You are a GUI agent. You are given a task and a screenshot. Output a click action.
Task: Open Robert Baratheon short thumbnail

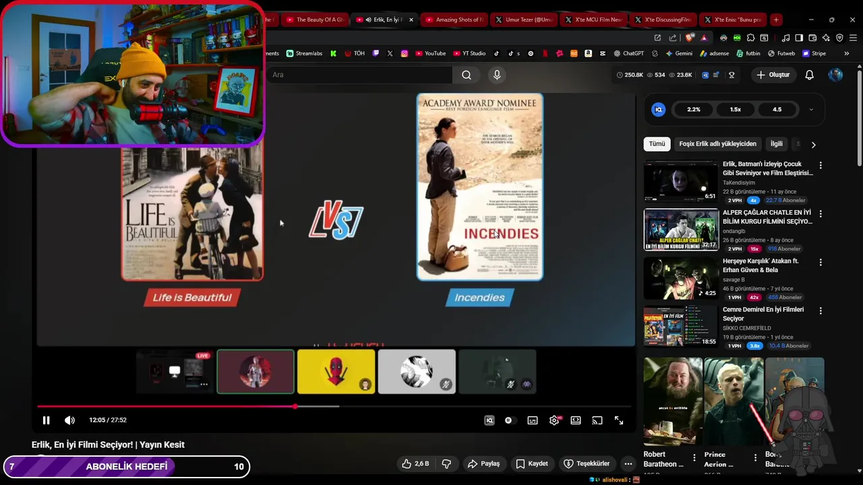click(673, 401)
